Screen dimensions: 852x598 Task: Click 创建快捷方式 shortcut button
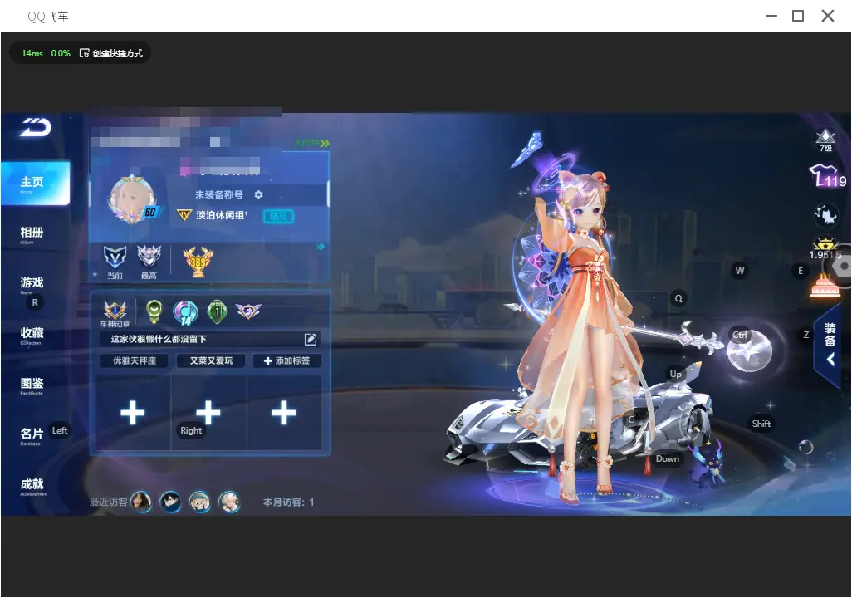click(x=111, y=53)
